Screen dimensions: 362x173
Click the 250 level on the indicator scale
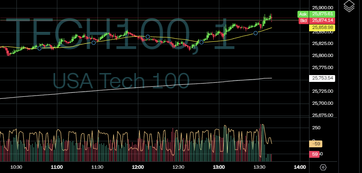click(316, 128)
